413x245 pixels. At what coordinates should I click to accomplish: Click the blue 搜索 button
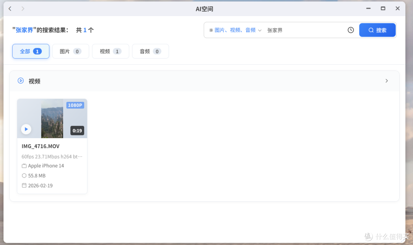377,30
